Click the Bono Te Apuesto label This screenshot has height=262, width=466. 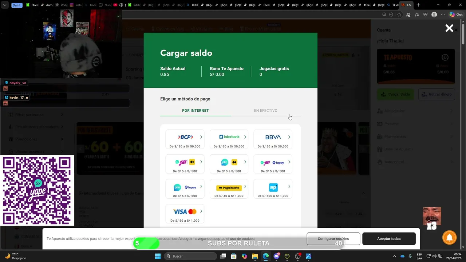226,68
